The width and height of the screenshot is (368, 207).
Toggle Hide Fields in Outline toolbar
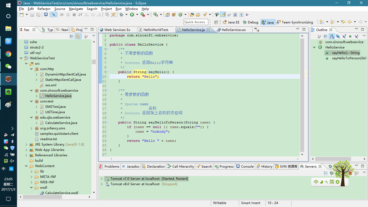coord(338,36)
